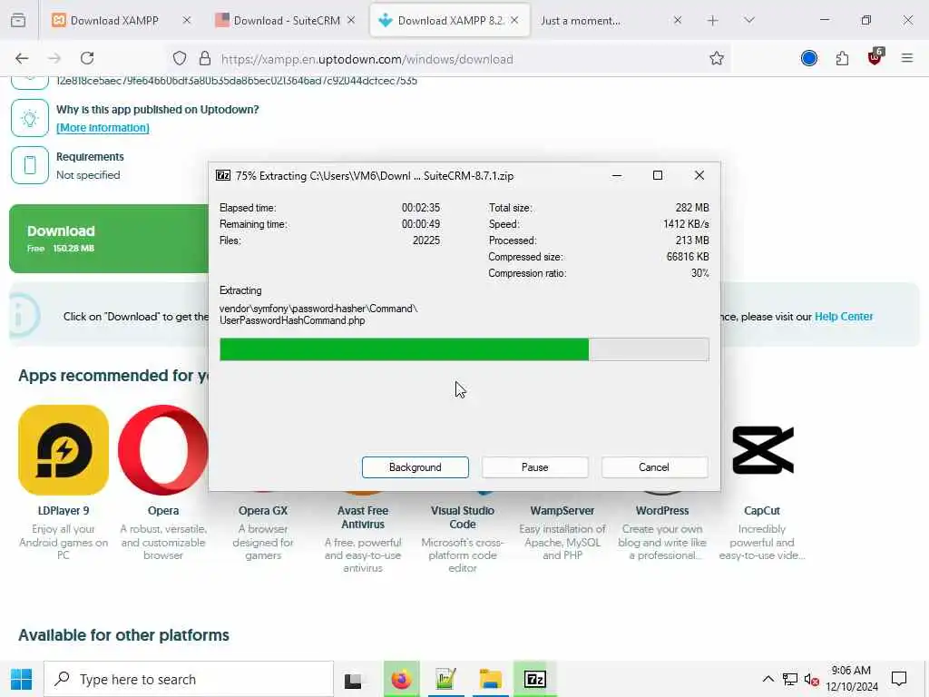Open Firefox View icon in tab bar
Viewport: 929px width, 697px height.
[x=18, y=20]
